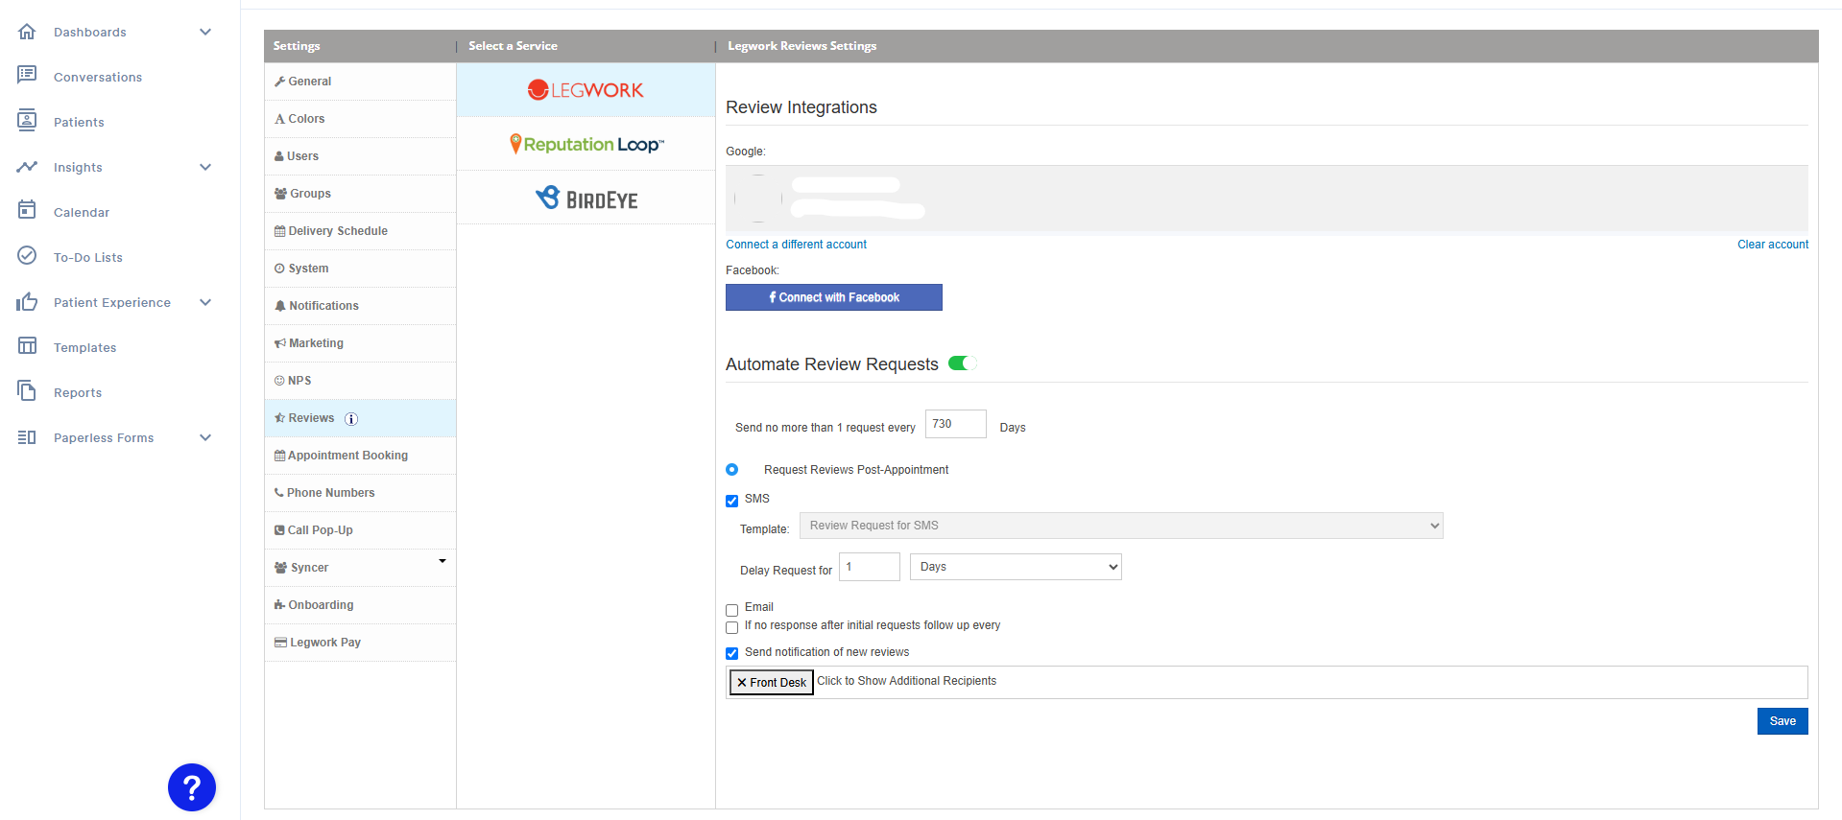This screenshot has width=1842, height=820.
Task: Click the clock icon beside System
Action: point(279,269)
